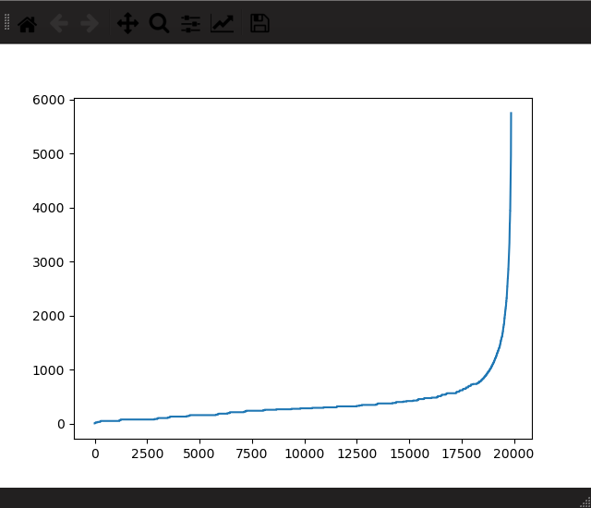Screen dimensions: 591x508
Task: Save the figure using the floppy disk icon
Action: pyautogui.click(x=259, y=24)
